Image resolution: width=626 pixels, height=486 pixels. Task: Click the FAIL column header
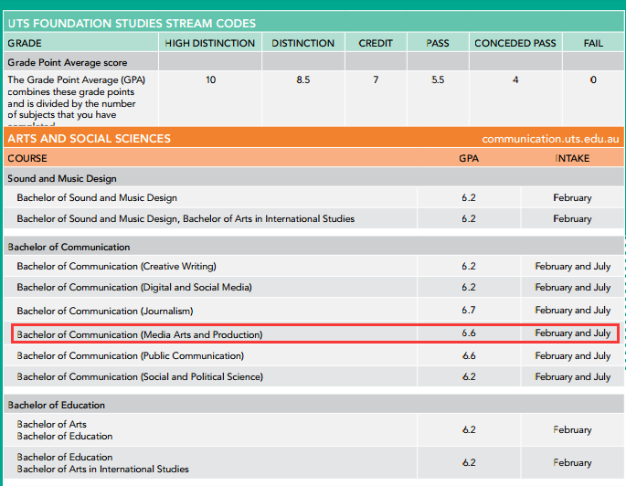coord(593,43)
